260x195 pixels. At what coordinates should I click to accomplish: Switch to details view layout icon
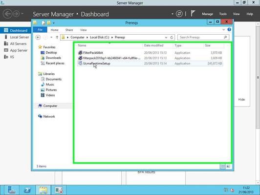[223, 166]
